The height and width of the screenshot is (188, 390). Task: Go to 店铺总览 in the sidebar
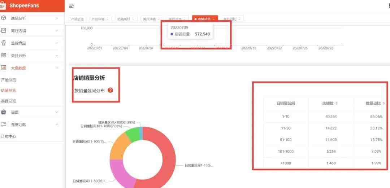pos(8,91)
